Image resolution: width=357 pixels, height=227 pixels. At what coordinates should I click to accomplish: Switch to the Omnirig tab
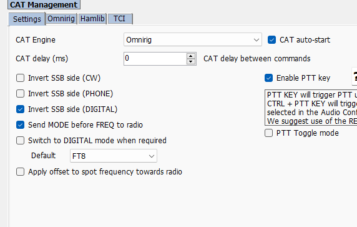tap(61, 19)
